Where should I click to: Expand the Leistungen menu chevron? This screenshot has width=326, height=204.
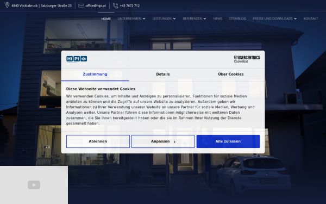174,18
